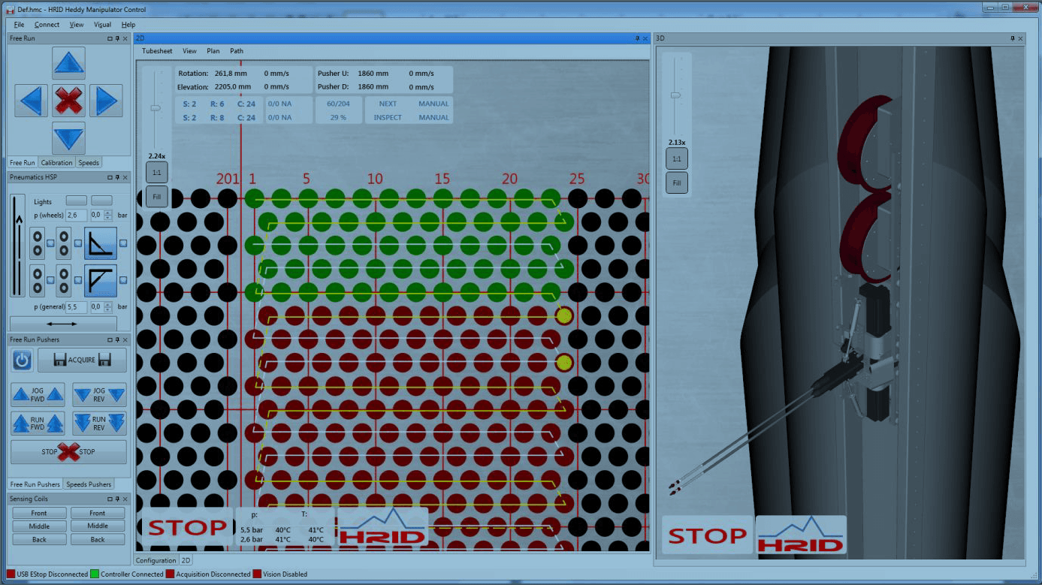Switch to the Calibration tab

56,163
